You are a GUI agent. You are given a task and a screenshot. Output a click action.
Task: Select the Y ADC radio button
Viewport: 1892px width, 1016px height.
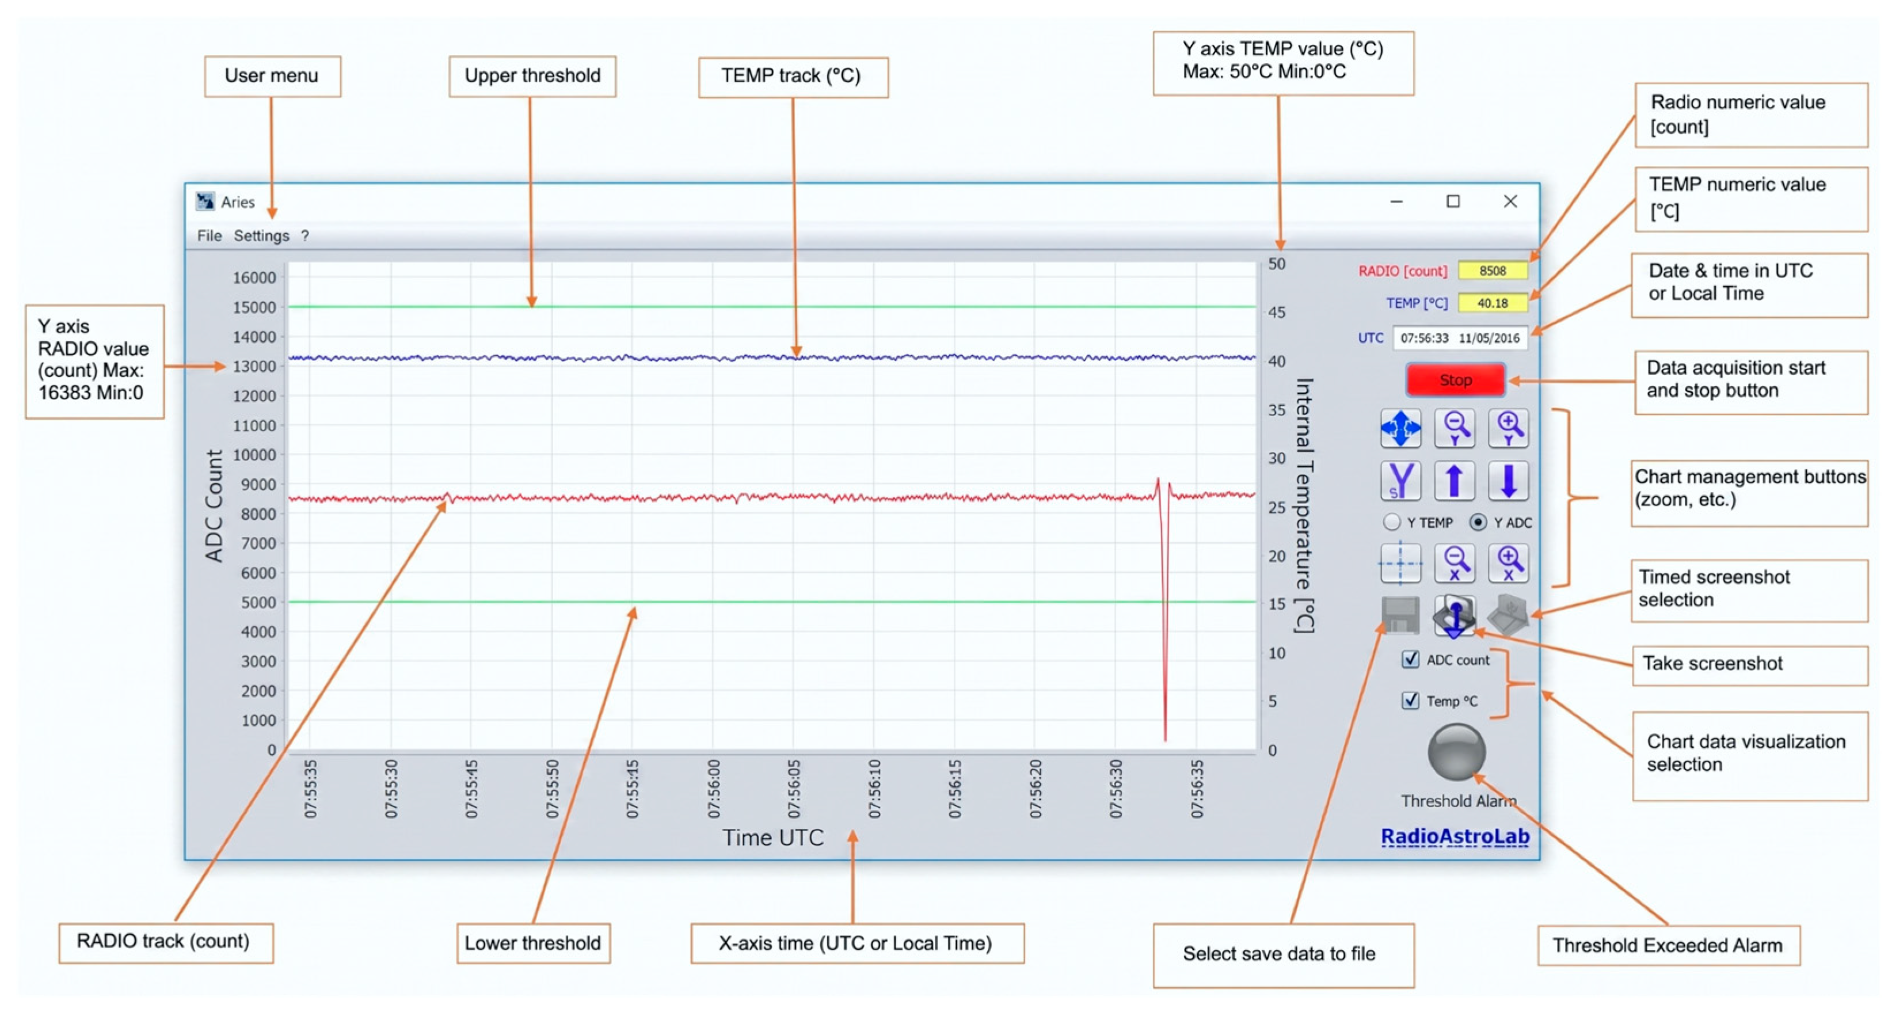pyautogui.click(x=1478, y=522)
